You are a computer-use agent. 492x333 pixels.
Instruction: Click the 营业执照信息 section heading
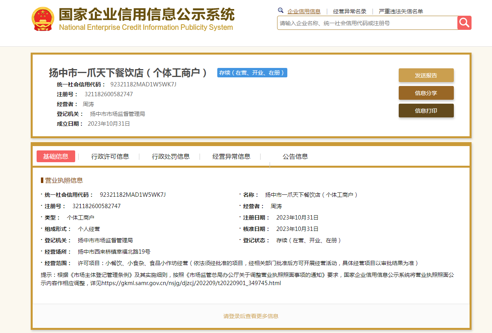pyautogui.click(x=64, y=180)
